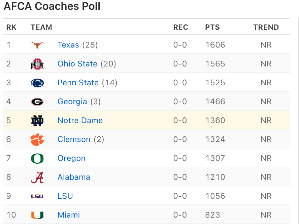This screenshot has height=224, width=299.
Task: Click the Texas Longhorns logo
Action: tap(37, 45)
